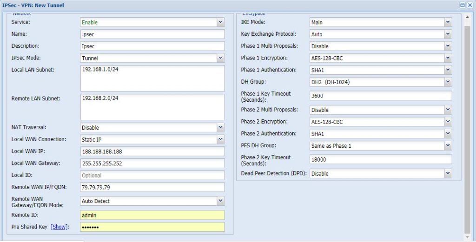
Task: Focus the Local LAN Subnet text area
Action: point(152,78)
